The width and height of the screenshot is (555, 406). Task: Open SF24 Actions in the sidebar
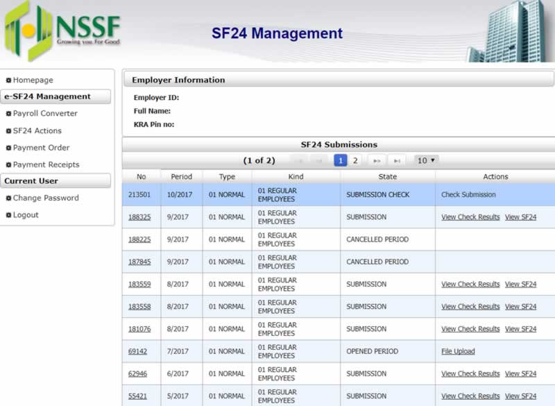pos(37,130)
